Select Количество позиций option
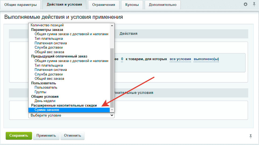The image size is (259, 145). coord(69,25)
